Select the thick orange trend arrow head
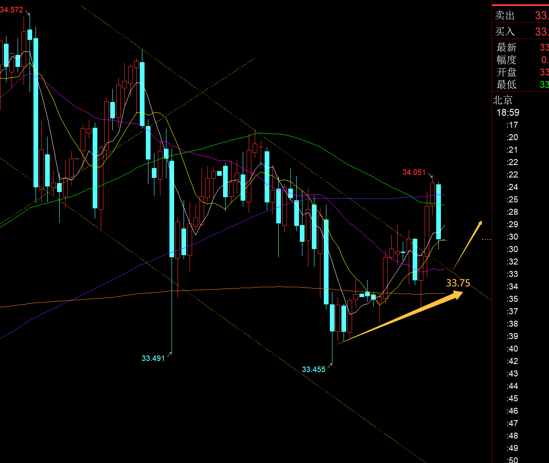 click(x=458, y=294)
